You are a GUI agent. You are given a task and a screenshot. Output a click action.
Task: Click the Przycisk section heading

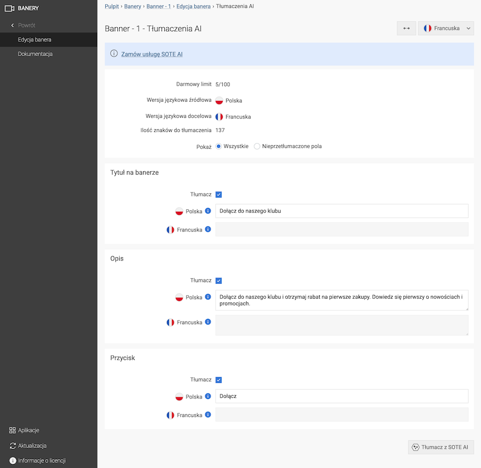tap(122, 358)
